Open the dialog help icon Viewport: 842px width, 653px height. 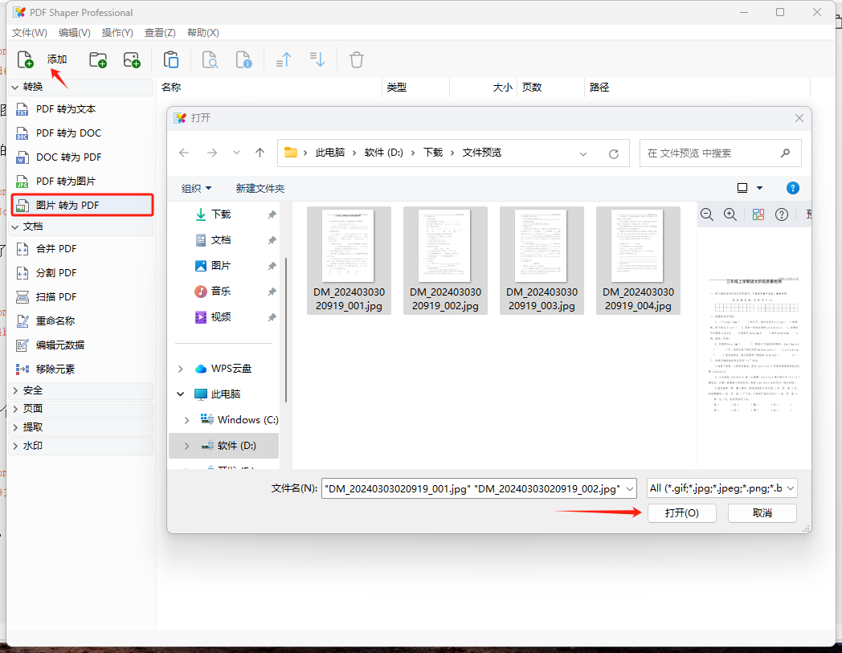(792, 188)
